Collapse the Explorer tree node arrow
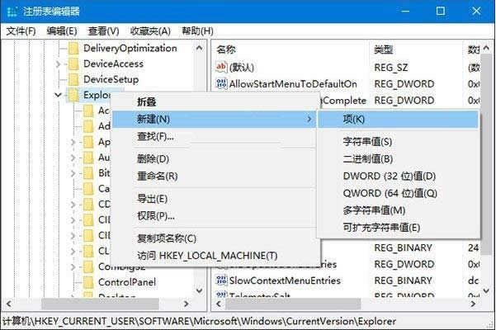 tap(58, 96)
